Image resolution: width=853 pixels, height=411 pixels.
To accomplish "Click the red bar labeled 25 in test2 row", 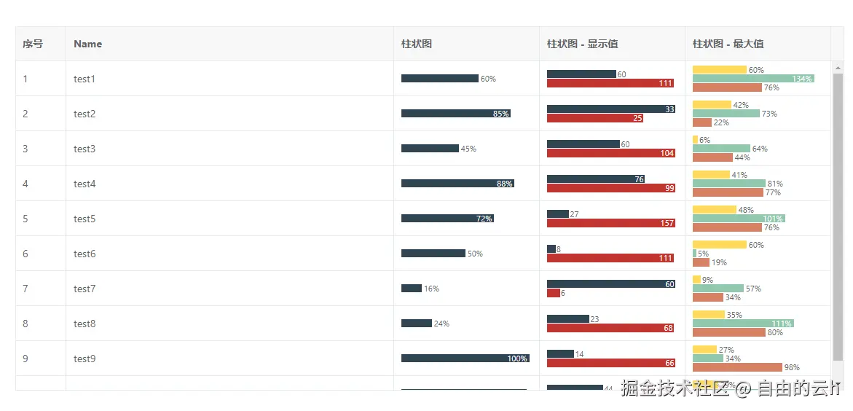I will click(594, 118).
